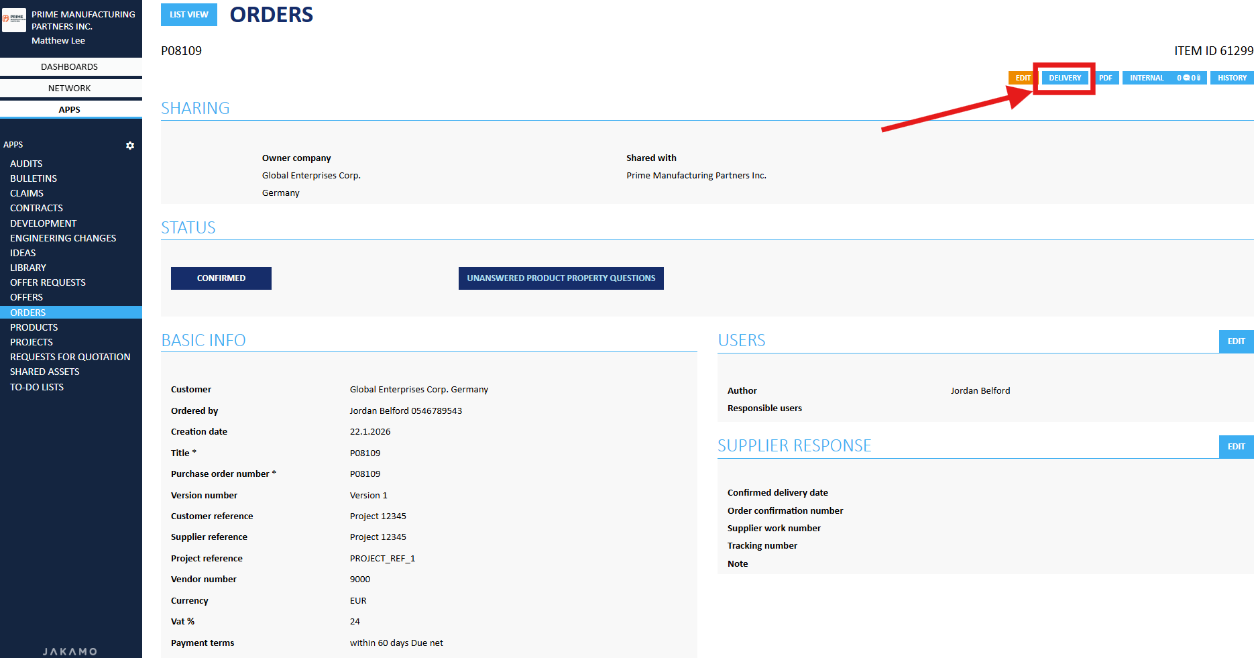Navigate to Requests for Quotation
This screenshot has width=1258, height=658.
pyautogui.click(x=70, y=357)
